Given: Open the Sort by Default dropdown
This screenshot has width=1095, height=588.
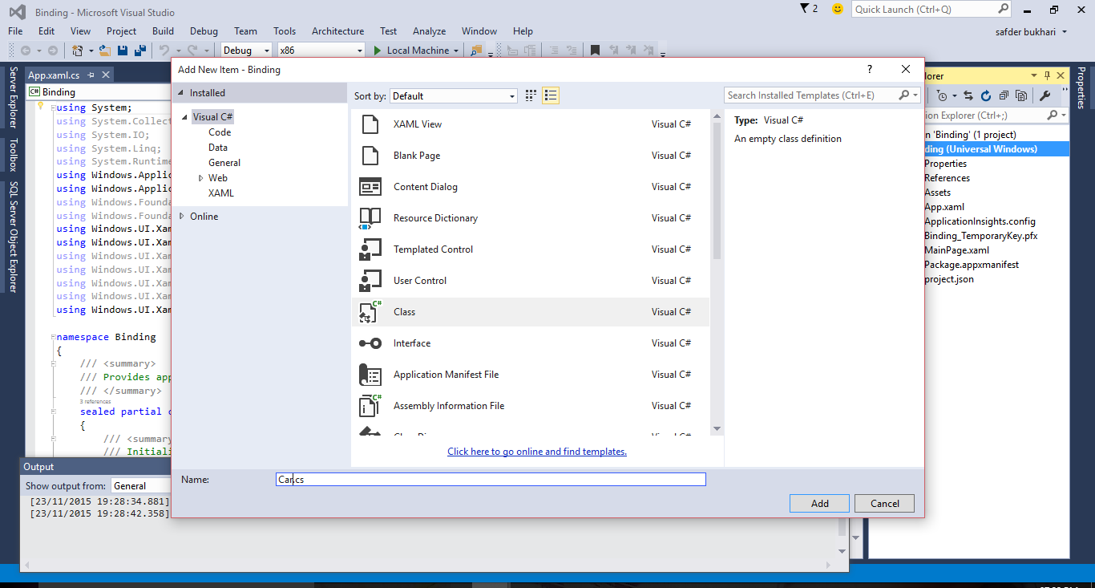Looking at the screenshot, I should coord(454,95).
